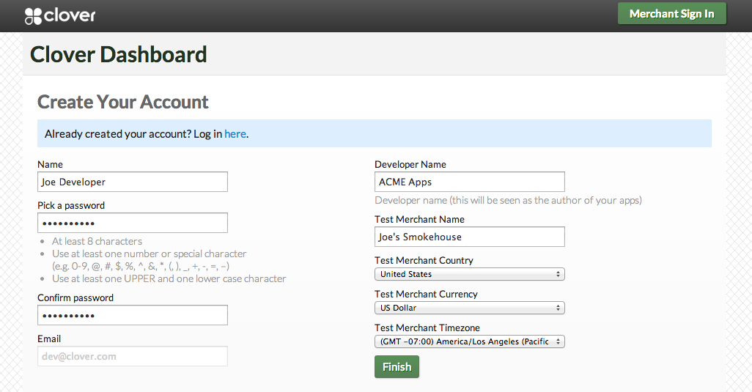Click the 'Test Merchant Timezone' label
This screenshot has height=392, width=752.
coord(427,328)
